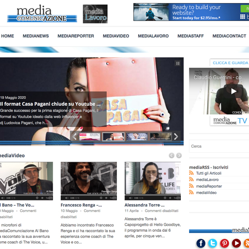Viewport: 249px width, 249px height.
Task: Open Casa Pagani article headline
Action: click(x=50, y=104)
